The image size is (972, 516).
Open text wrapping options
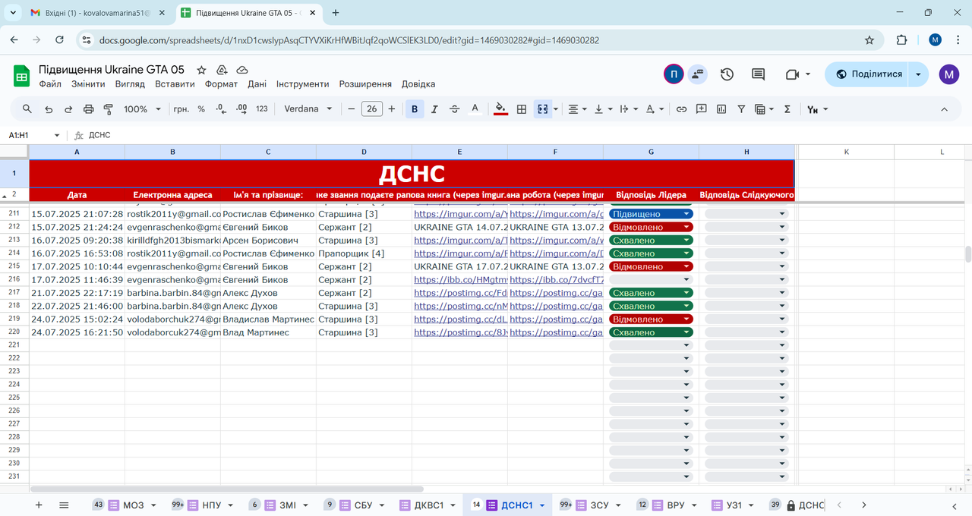(x=629, y=109)
